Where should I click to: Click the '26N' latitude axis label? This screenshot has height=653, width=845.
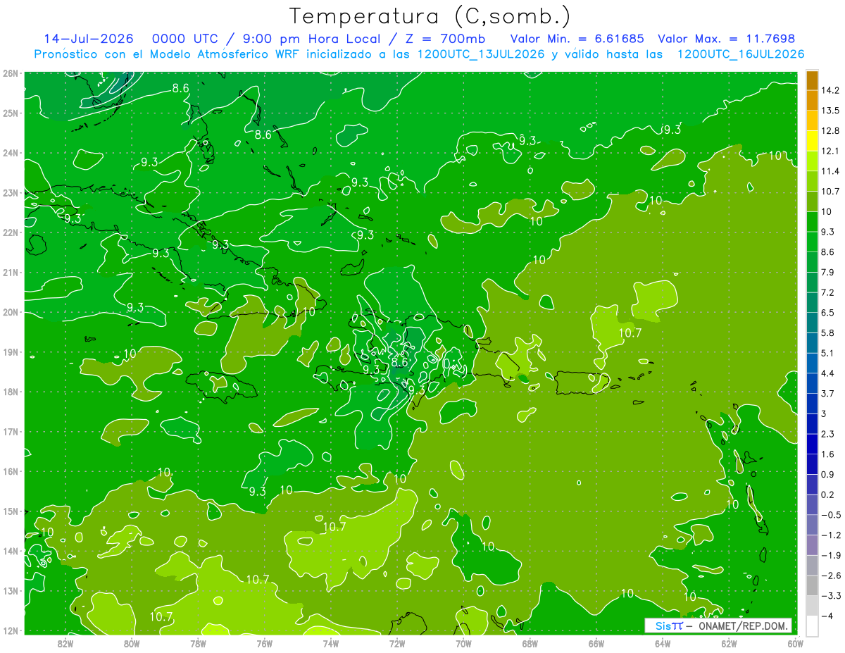[10, 73]
